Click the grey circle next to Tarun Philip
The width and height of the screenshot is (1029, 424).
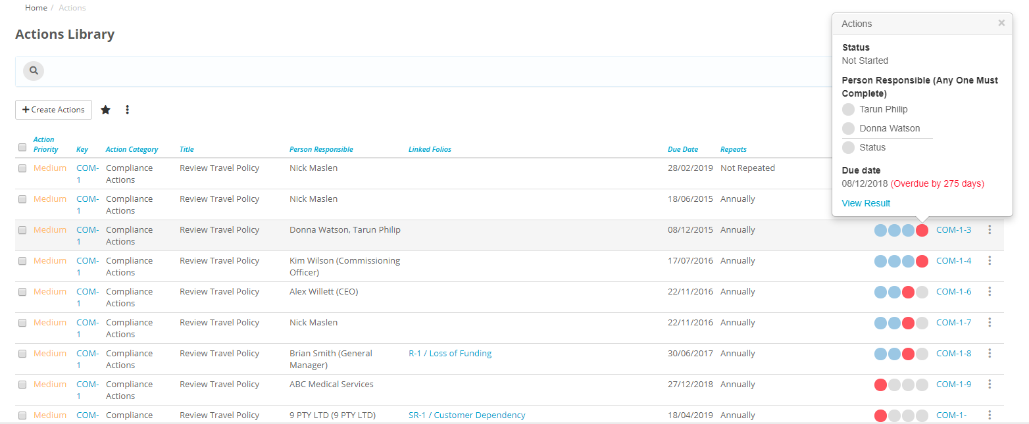(849, 109)
